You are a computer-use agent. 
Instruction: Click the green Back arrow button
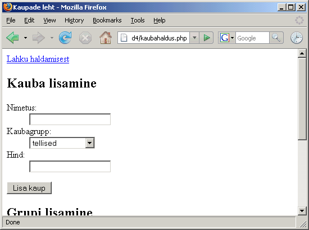coord(12,38)
